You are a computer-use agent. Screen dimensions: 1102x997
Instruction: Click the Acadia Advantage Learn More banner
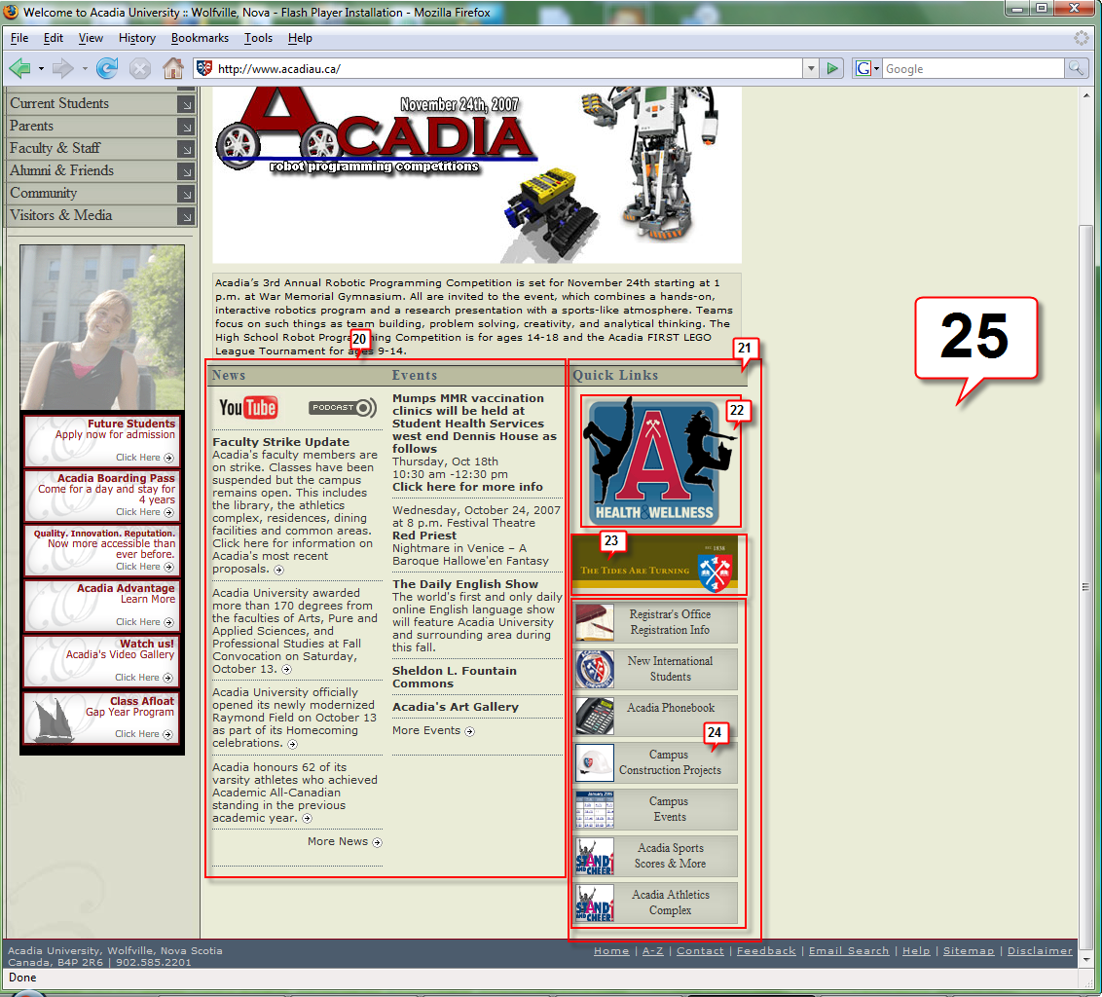coord(102,606)
